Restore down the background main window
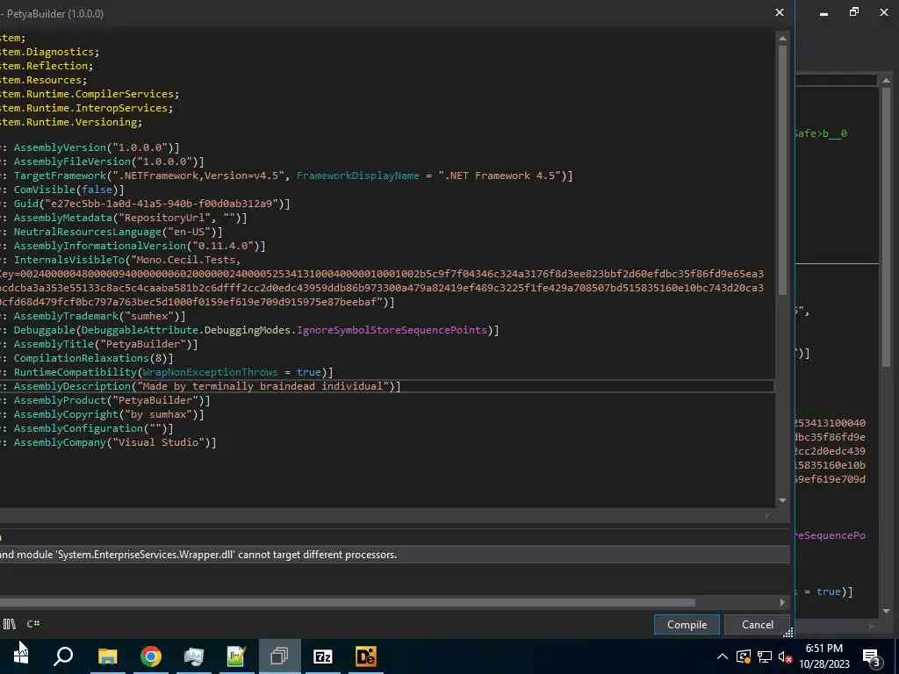 pyautogui.click(x=854, y=12)
